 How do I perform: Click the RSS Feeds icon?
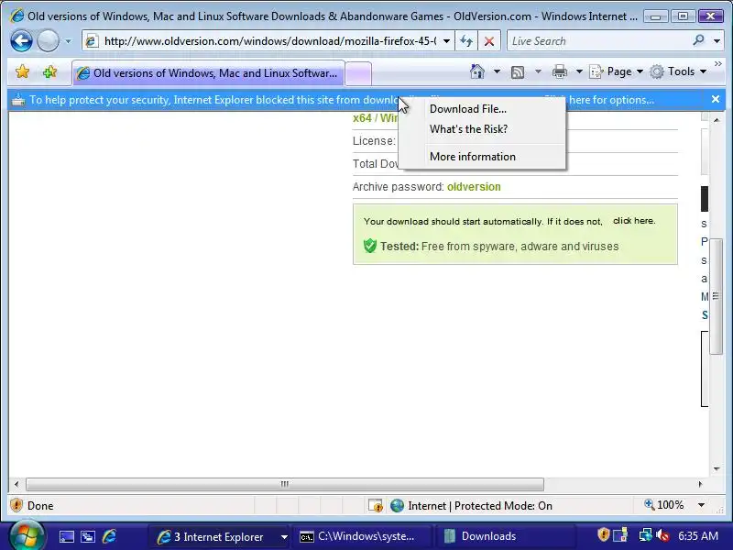518,71
